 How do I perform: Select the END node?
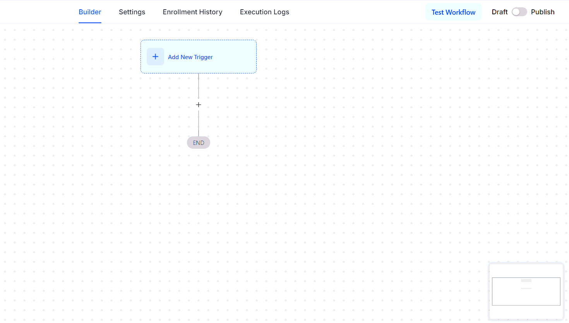tap(199, 143)
